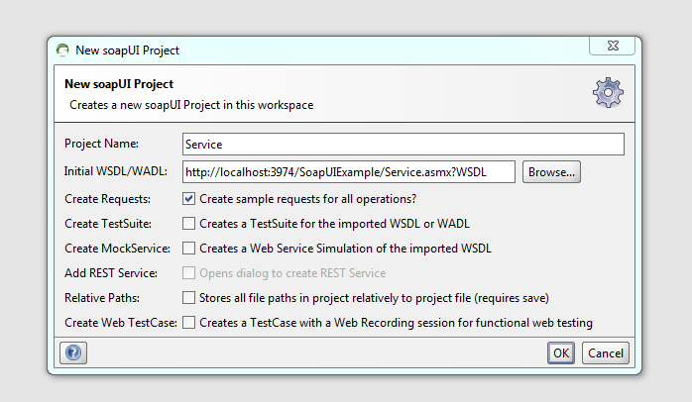
Task: Click the "Initial WSDL/WADL:" label
Action: coord(116,171)
